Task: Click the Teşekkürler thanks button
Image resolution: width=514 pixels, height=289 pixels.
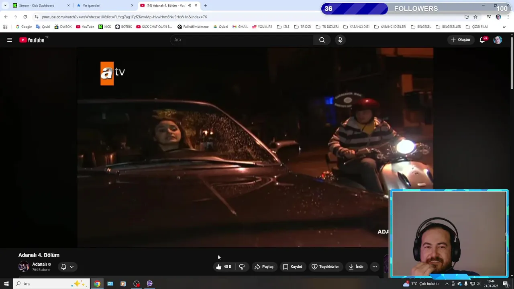Action: pos(325,267)
